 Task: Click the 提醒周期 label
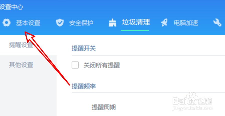pyautogui.click(x=104, y=107)
